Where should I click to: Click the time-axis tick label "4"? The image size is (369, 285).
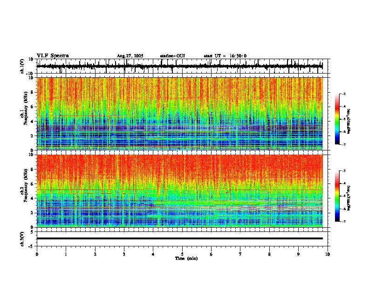tap(153, 254)
